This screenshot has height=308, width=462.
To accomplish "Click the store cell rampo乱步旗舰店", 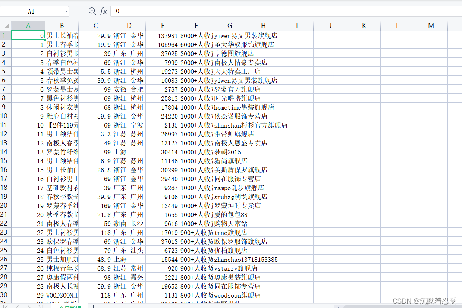I will pyautogui.click(x=239, y=188).
